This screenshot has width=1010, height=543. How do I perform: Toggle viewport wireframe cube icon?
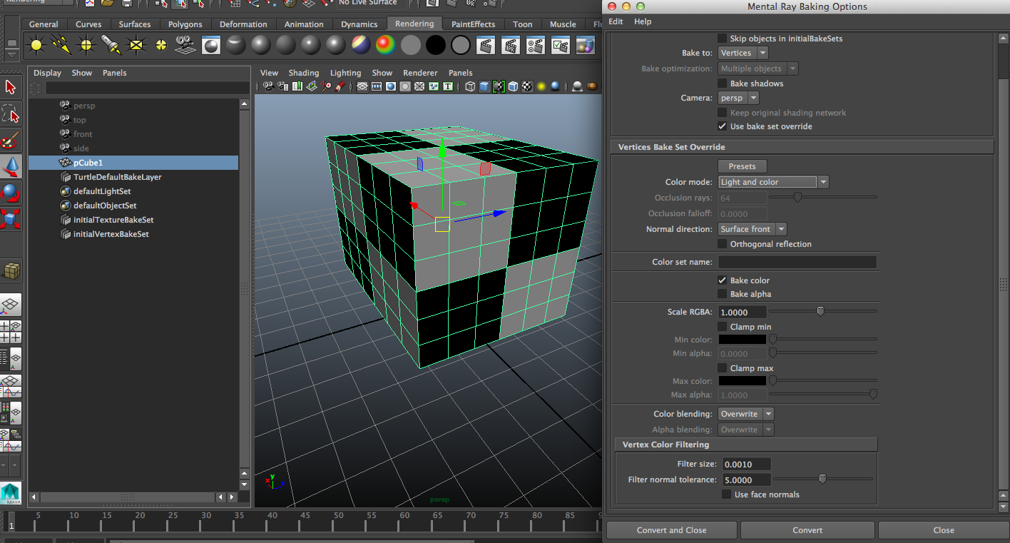click(470, 87)
